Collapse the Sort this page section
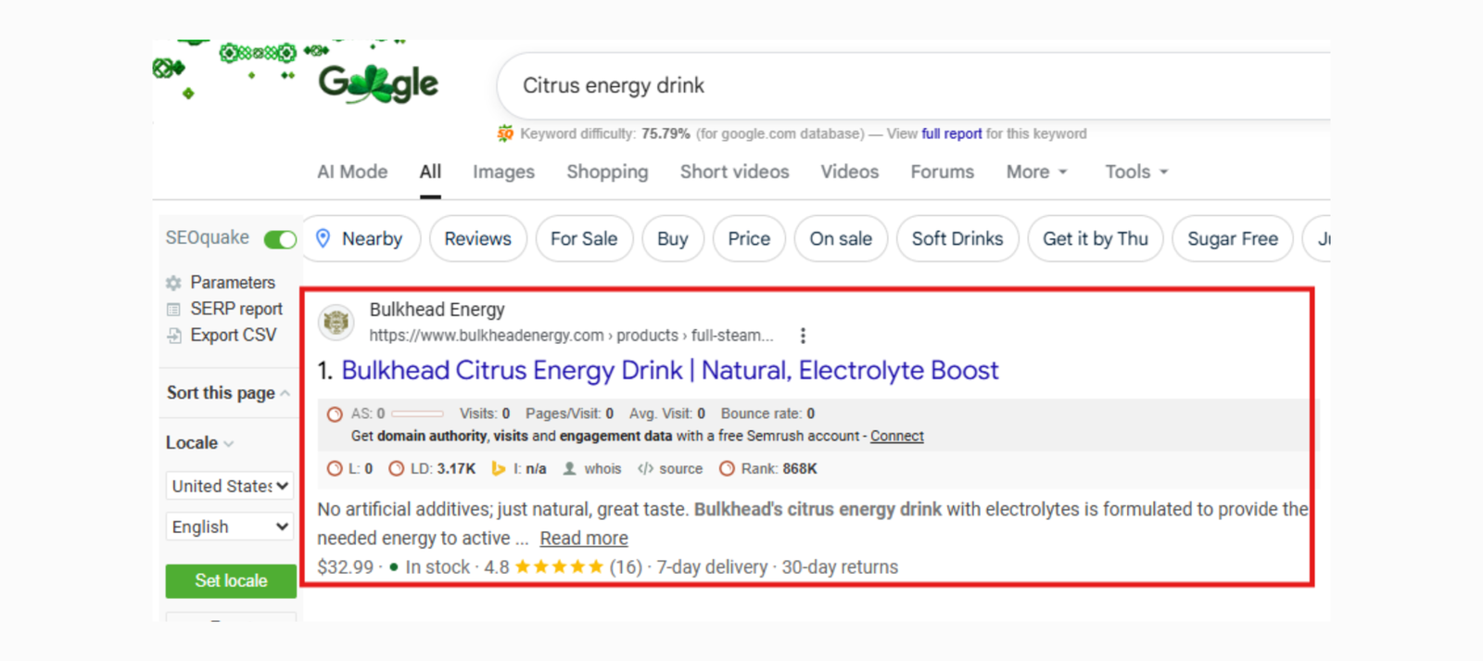 click(x=285, y=393)
